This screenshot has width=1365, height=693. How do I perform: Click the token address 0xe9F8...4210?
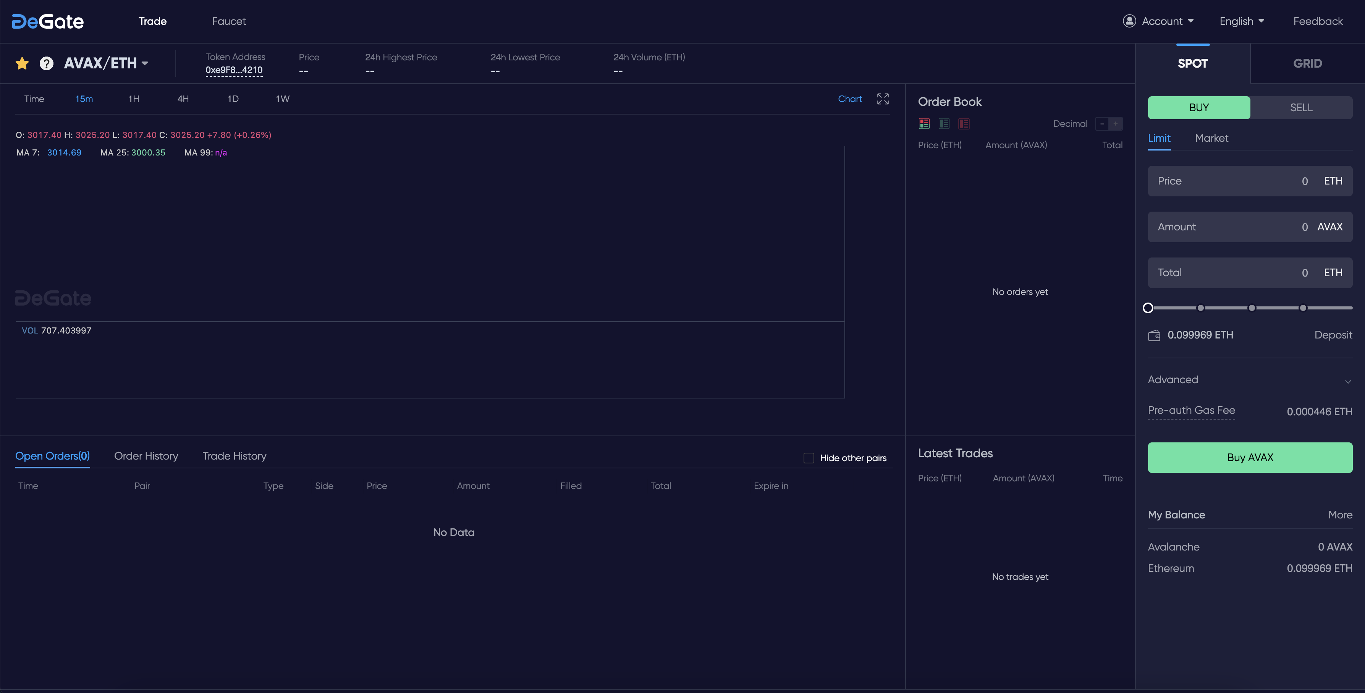click(x=234, y=70)
